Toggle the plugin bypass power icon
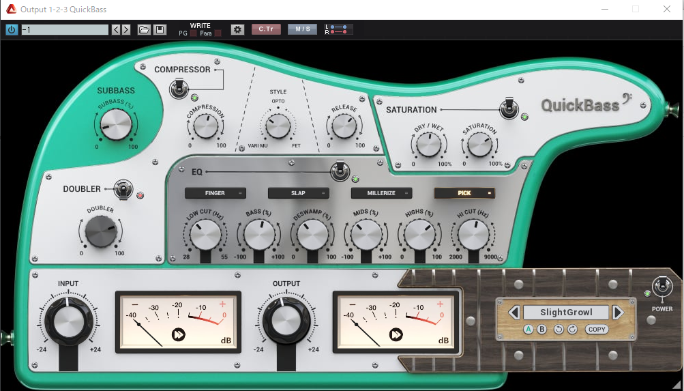This screenshot has height=391, width=684. coord(12,29)
